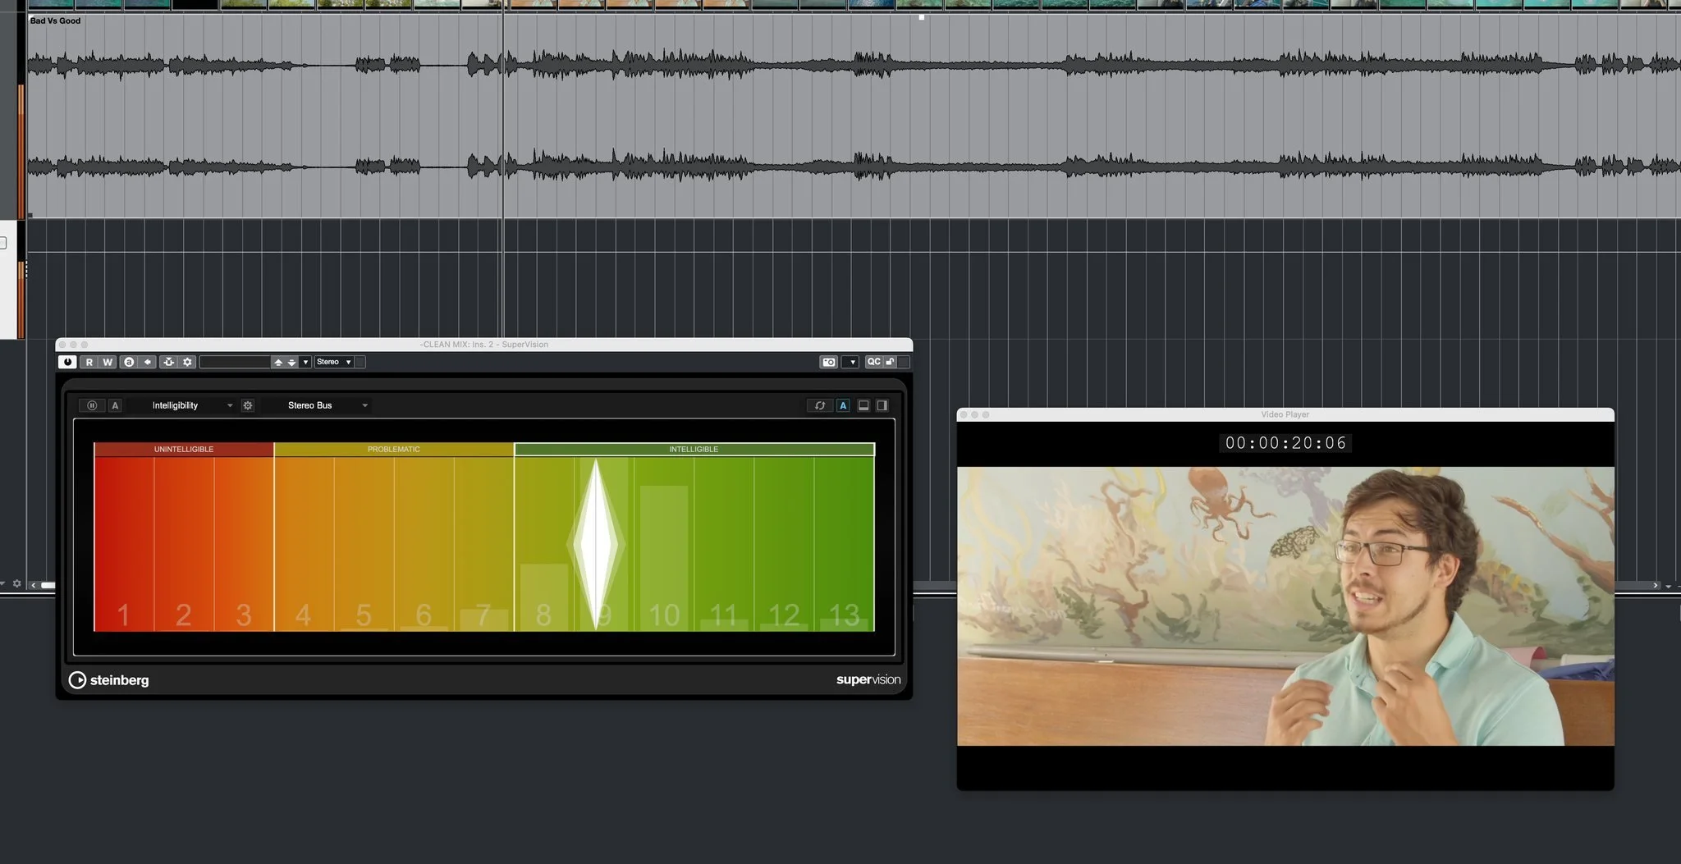Open the Stereo output selector dropdown

point(332,362)
